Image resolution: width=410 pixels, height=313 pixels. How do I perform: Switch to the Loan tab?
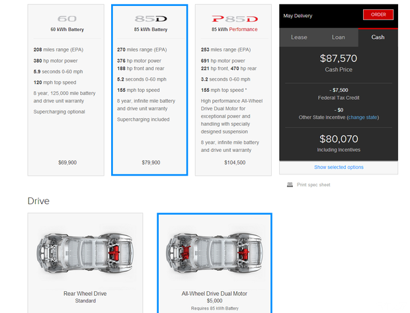click(x=339, y=37)
